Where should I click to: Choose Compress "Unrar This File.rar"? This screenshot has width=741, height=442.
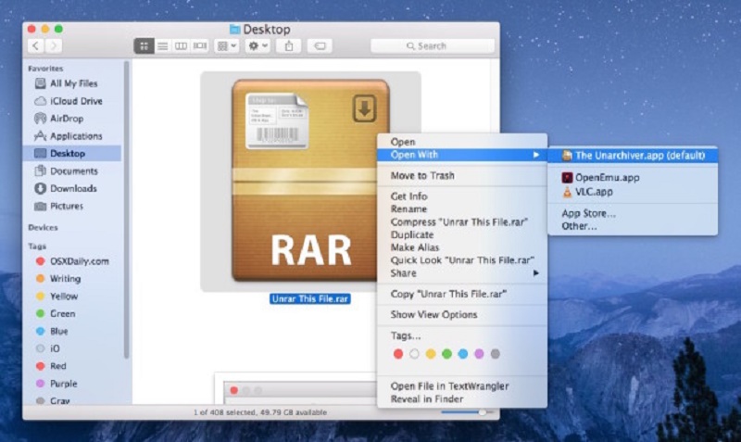461,221
